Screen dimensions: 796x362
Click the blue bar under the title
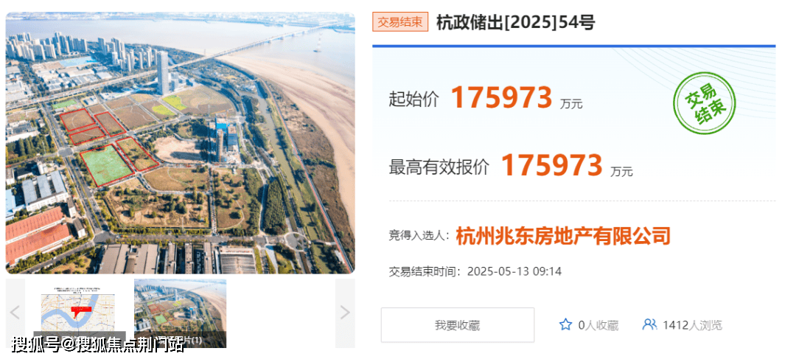(x=574, y=46)
